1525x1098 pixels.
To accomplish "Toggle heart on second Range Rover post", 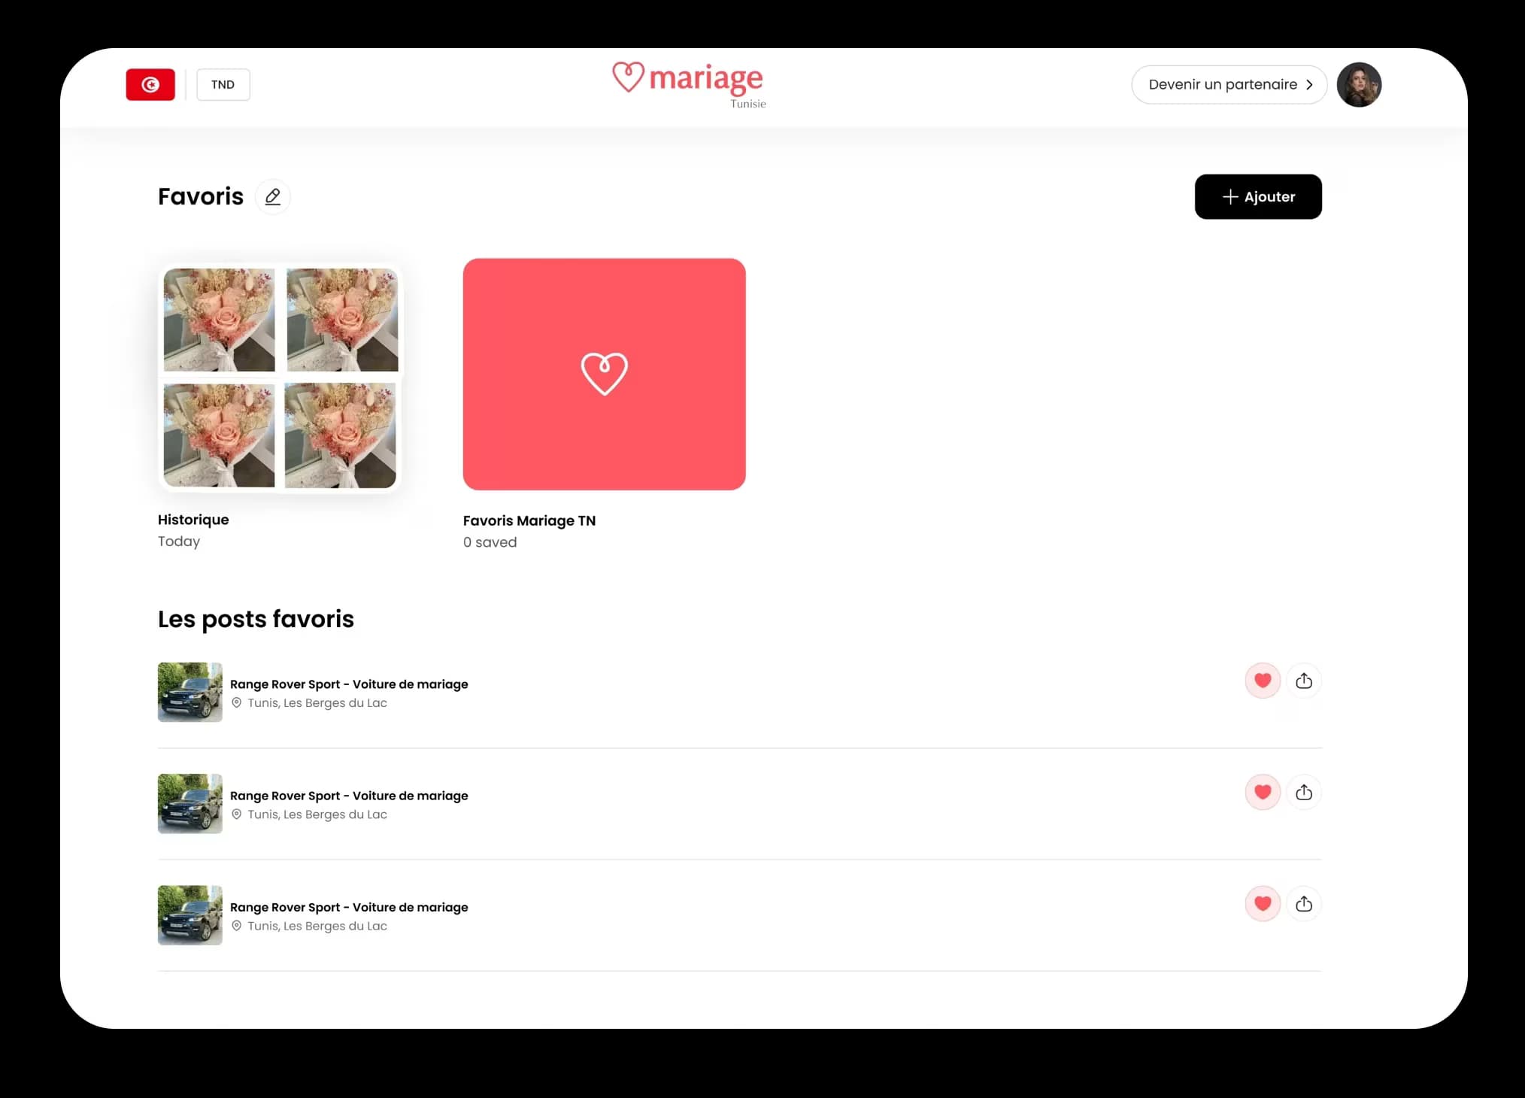I will [x=1262, y=792].
